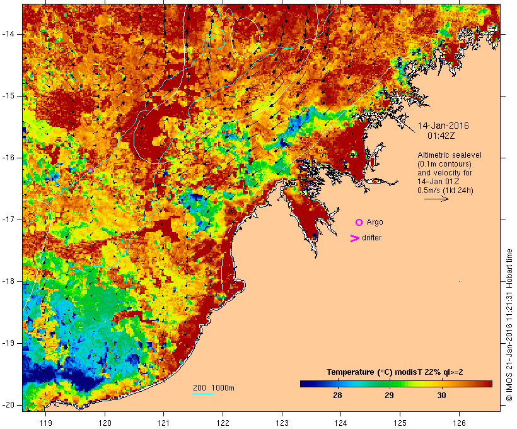517x429 pixels.
Task: Click the '29' colorbar tick label
Action: pyautogui.click(x=390, y=395)
